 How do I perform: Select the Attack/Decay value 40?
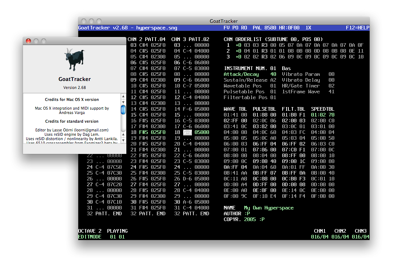coord(273,74)
